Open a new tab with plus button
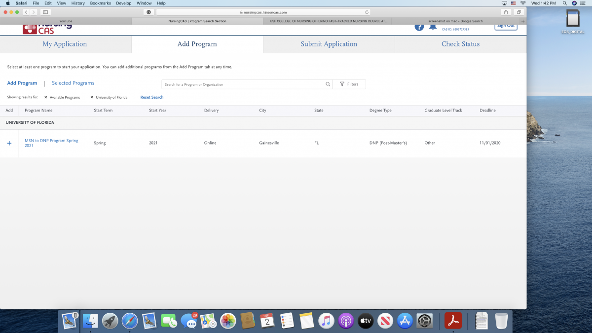 tap(523, 21)
